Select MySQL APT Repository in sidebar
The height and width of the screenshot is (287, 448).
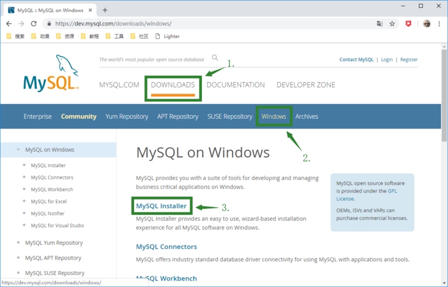(53, 258)
